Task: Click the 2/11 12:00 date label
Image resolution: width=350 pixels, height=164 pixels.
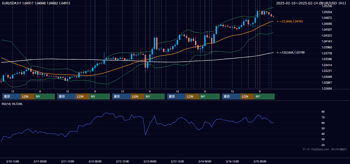Action: [x=68, y=162]
